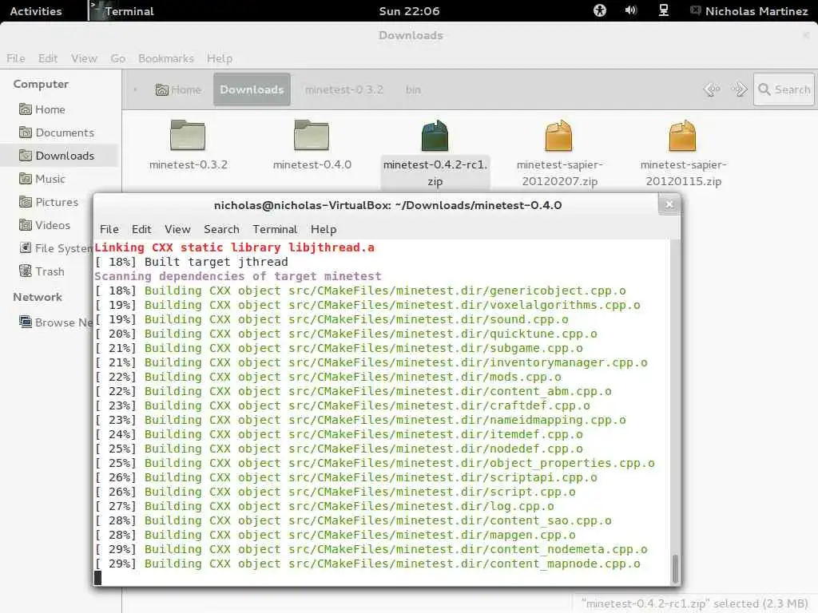This screenshot has width=818, height=613.
Task: Click the line building scriptapi.cpp.o
Action: click(346, 477)
